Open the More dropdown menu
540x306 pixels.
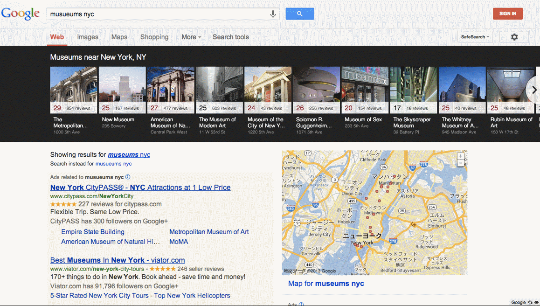click(191, 37)
